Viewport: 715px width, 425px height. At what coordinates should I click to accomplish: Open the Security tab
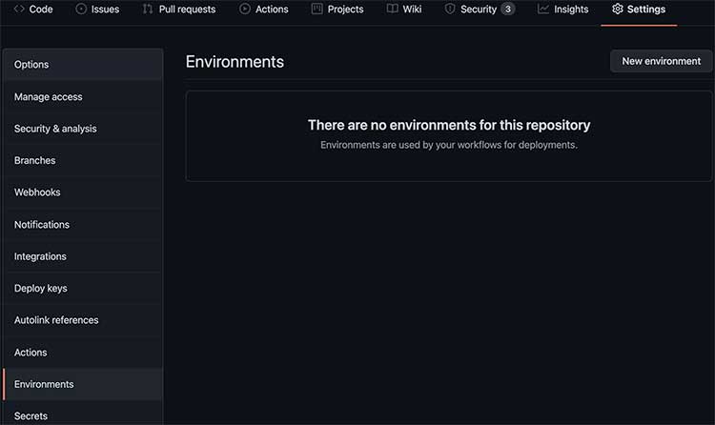click(x=480, y=10)
